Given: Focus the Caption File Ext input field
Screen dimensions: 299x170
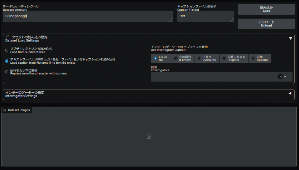Looking at the screenshot, I should click(206, 16).
